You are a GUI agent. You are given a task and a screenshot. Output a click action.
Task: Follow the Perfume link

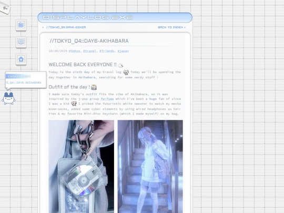[107, 99]
